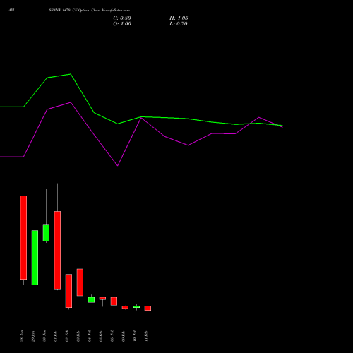Click the tall red candle above 28 Jan
Viewport: 353px width, 353px height.
click(23, 237)
